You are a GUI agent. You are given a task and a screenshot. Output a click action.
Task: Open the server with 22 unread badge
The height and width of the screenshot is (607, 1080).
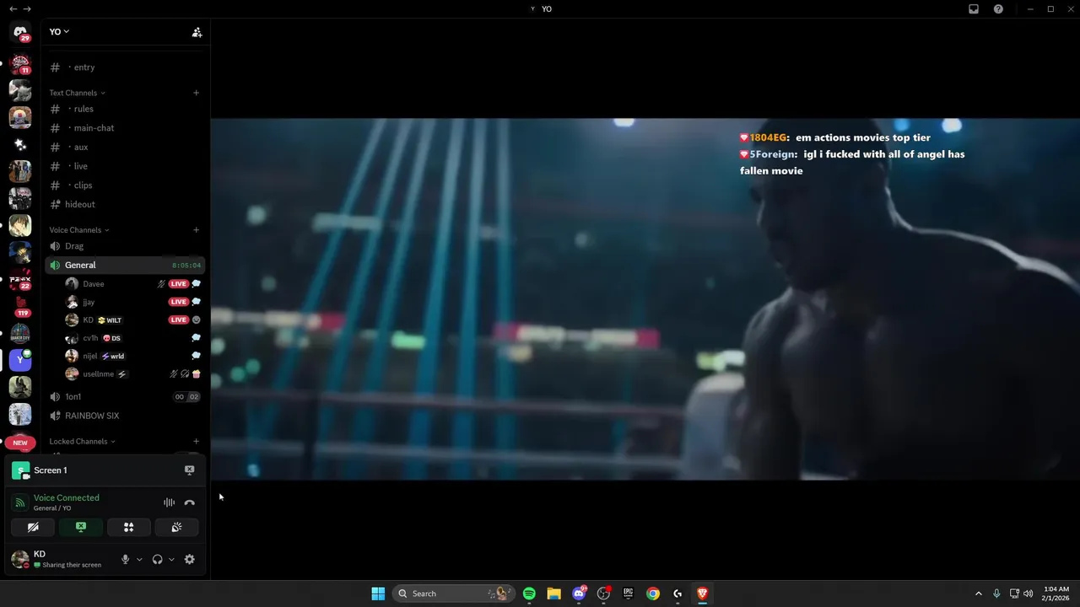(20, 279)
